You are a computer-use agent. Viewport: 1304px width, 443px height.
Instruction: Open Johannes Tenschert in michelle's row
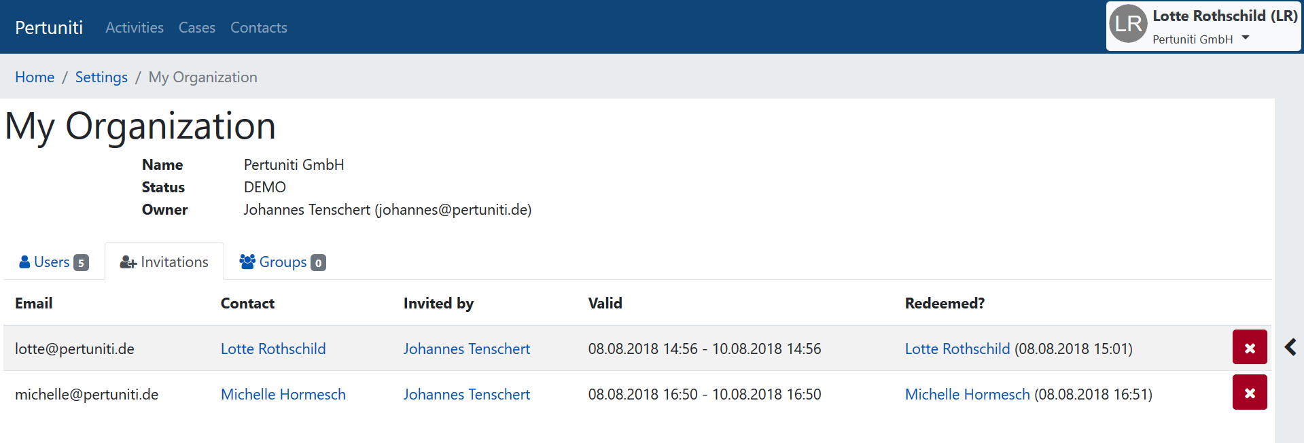click(467, 394)
